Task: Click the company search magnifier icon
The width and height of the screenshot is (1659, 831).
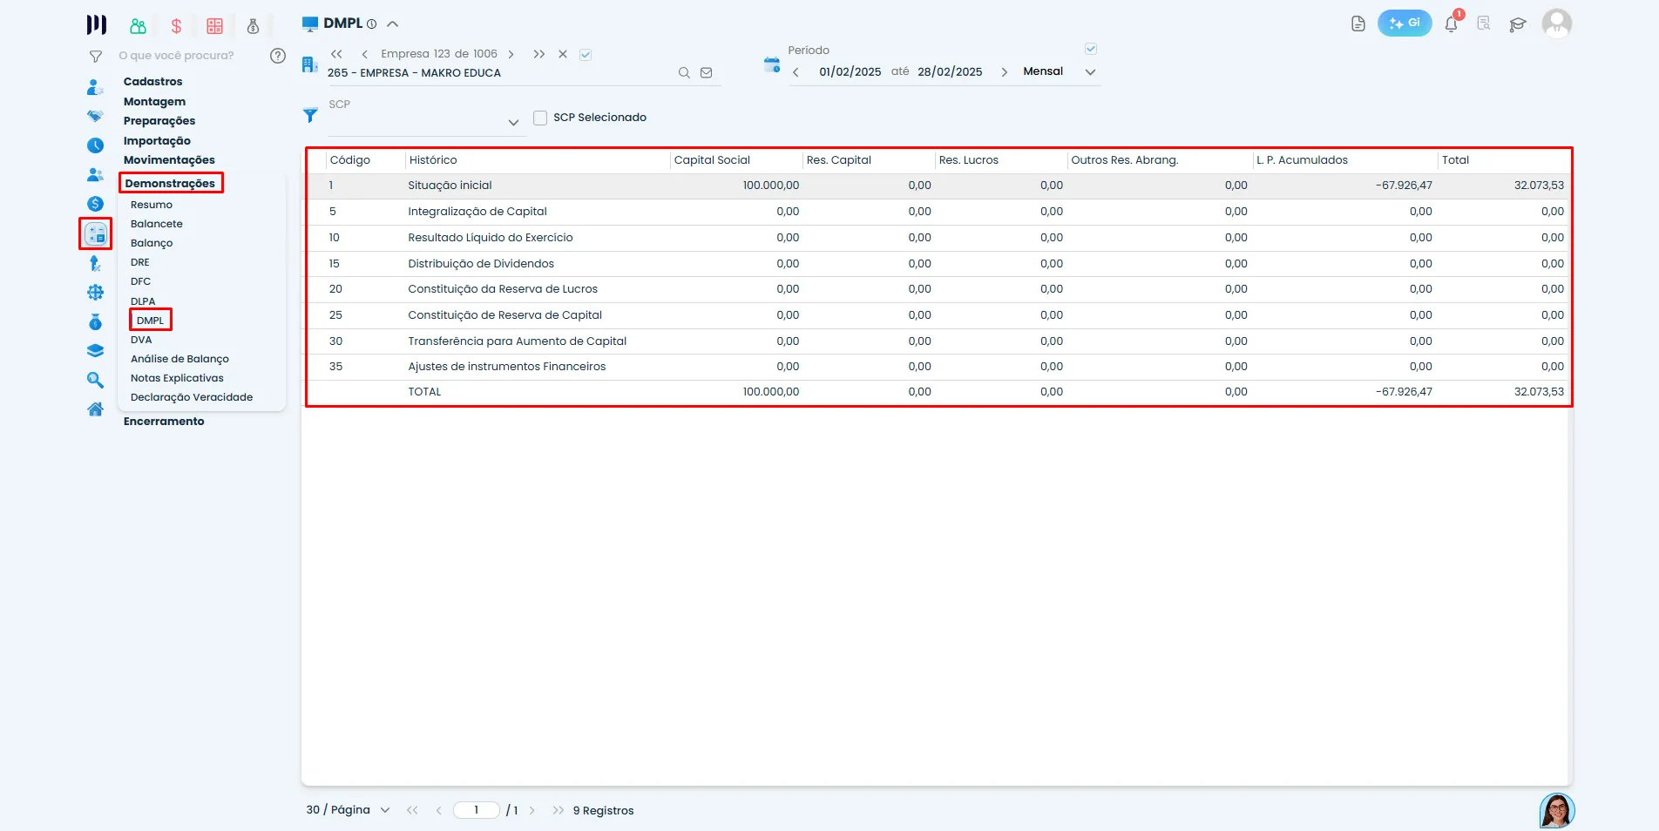Action: point(684,73)
